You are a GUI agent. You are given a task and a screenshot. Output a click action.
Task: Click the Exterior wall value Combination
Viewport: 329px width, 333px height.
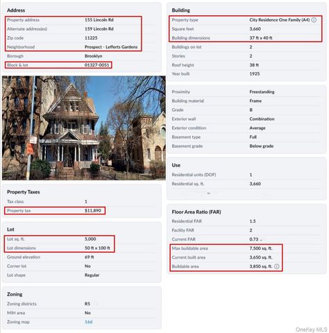point(262,119)
